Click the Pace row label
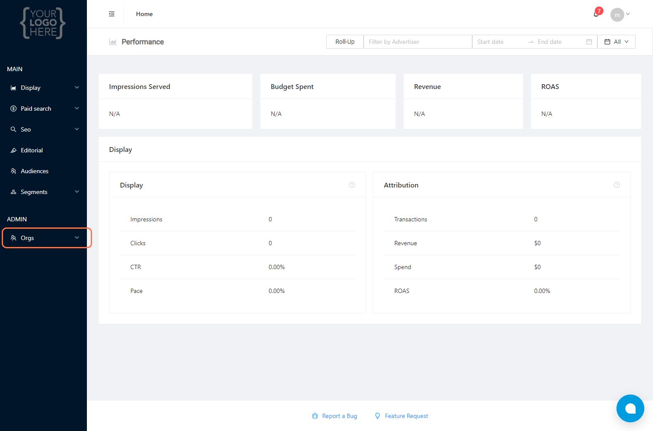653x431 pixels. [x=136, y=291]
